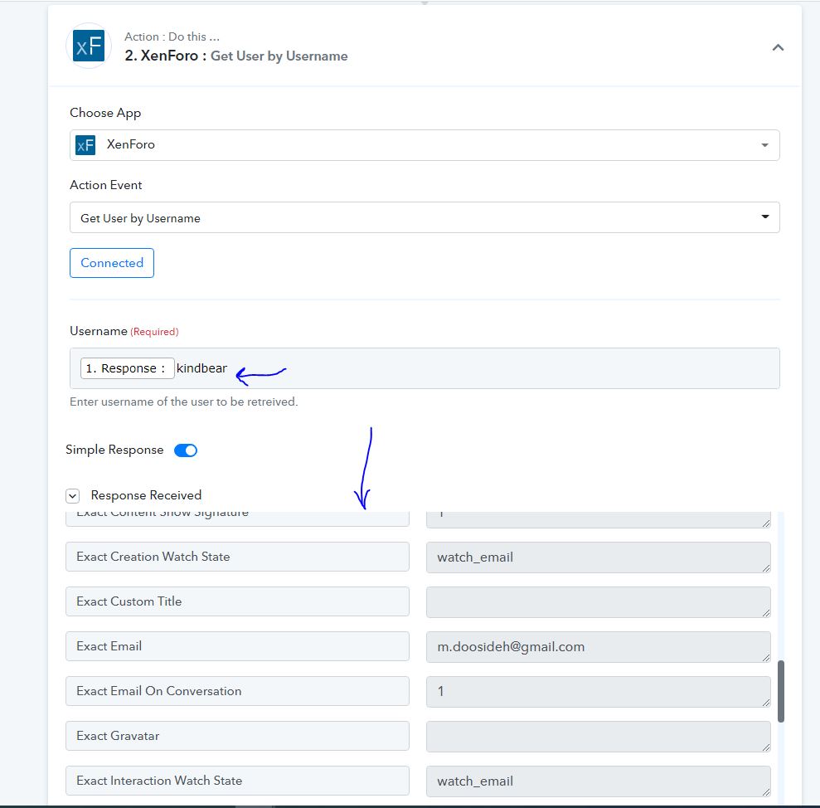Open the Action Event dropdown
Screen dimensions: 820x808
click(425, 217)
